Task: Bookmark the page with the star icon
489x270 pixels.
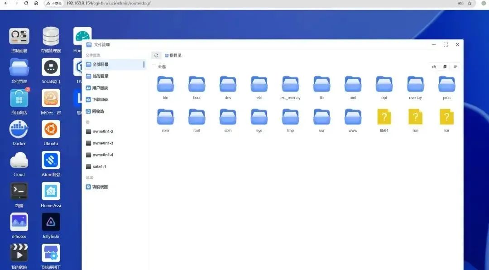Action: pos(470,4)
